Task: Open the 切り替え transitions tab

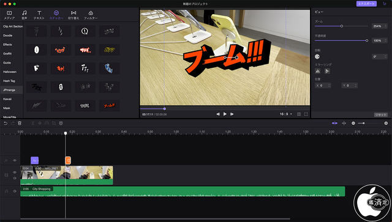Action: click(x=73, y=15)
